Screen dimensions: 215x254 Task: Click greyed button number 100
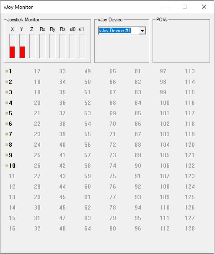coord(165,103)
